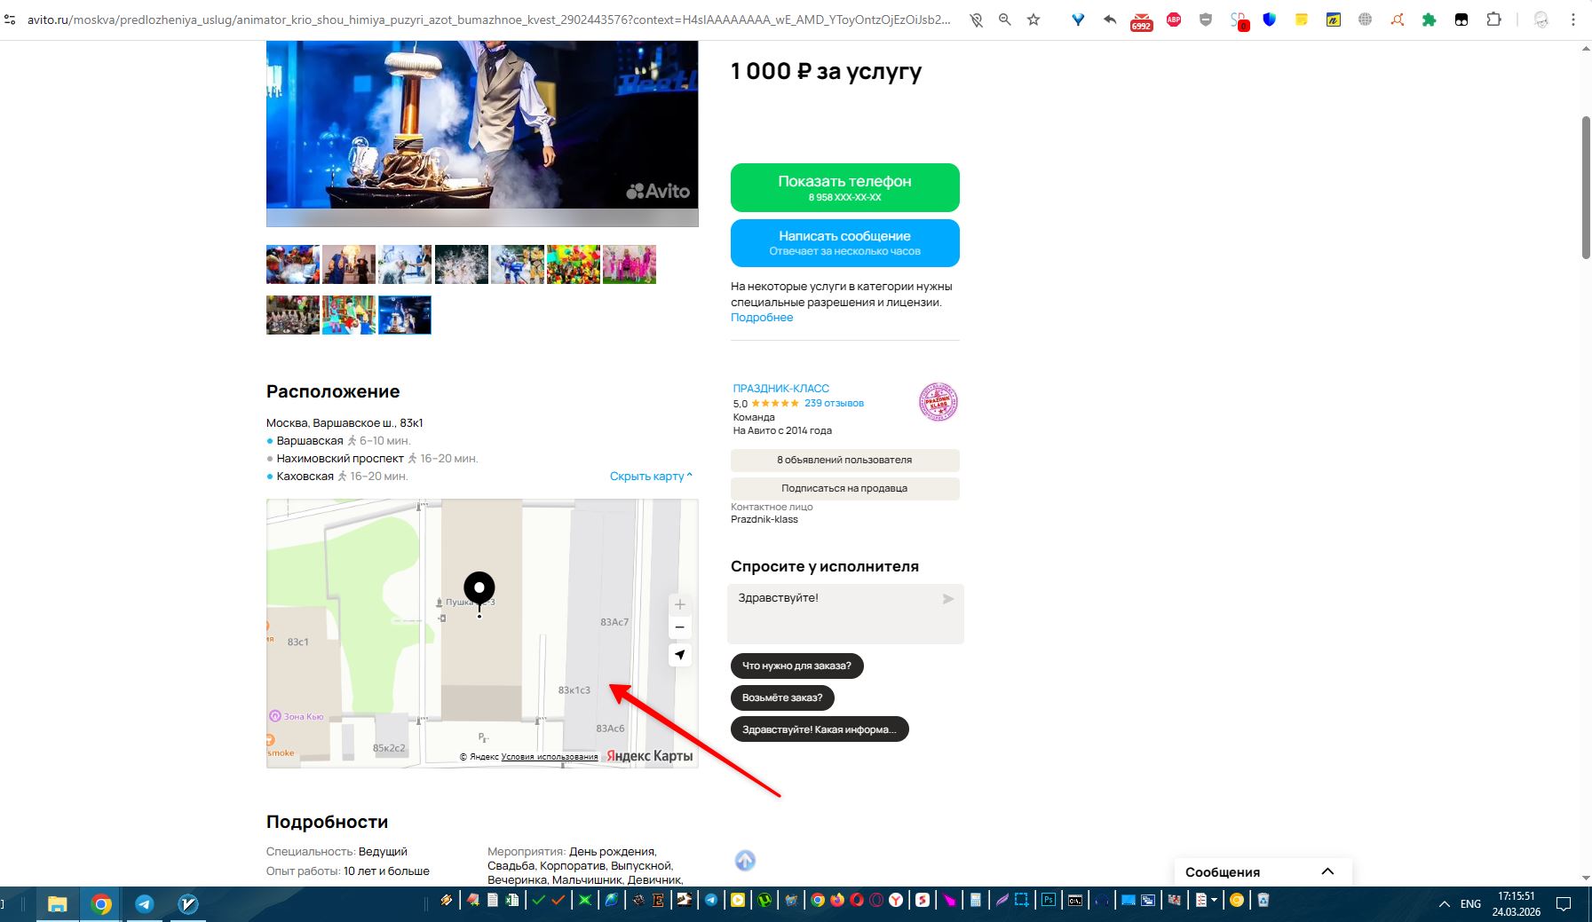The image size is (1592, 922).
Task: Switch the ENG input language indicator
Action: pos(1470,904)
